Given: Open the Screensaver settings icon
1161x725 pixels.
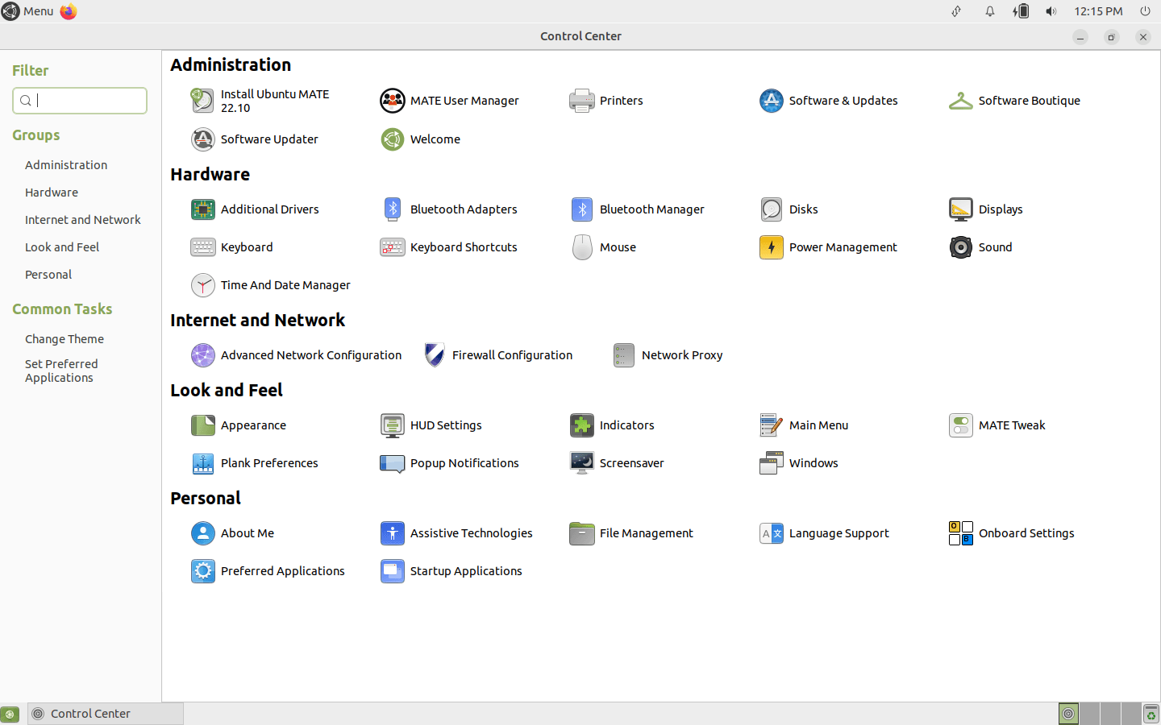Looking at the screenshot, I should point(582,463).
